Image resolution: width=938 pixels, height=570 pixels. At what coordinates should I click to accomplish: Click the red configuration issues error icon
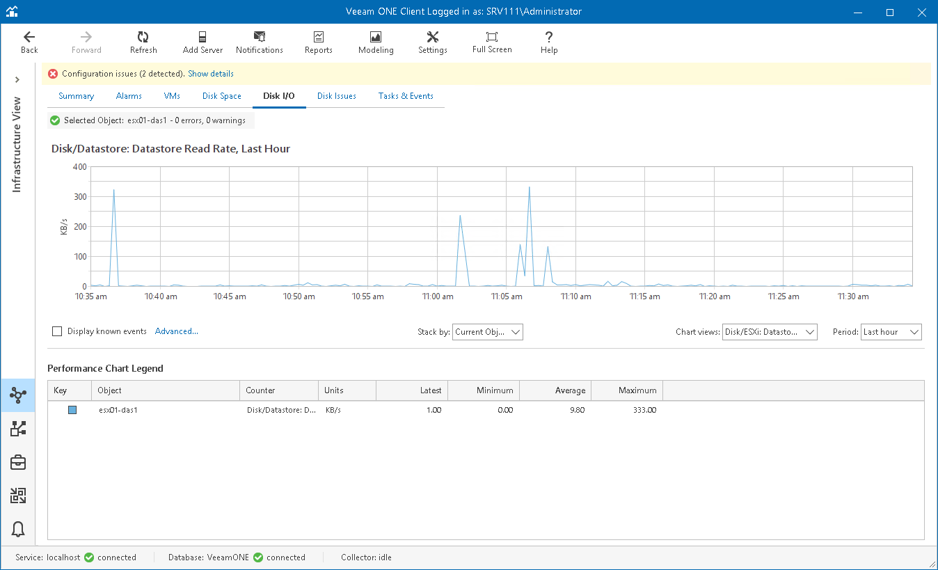click(x=53, y=74)
